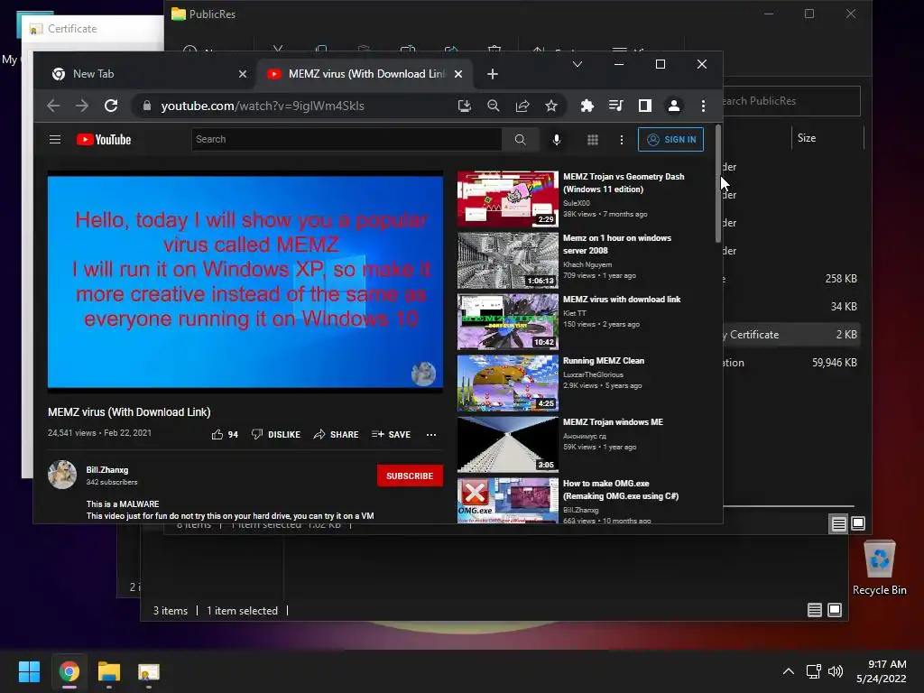Open File Explorer from the taskbar
The width and height of the screenshot is (924, 693).
(109, 671)
